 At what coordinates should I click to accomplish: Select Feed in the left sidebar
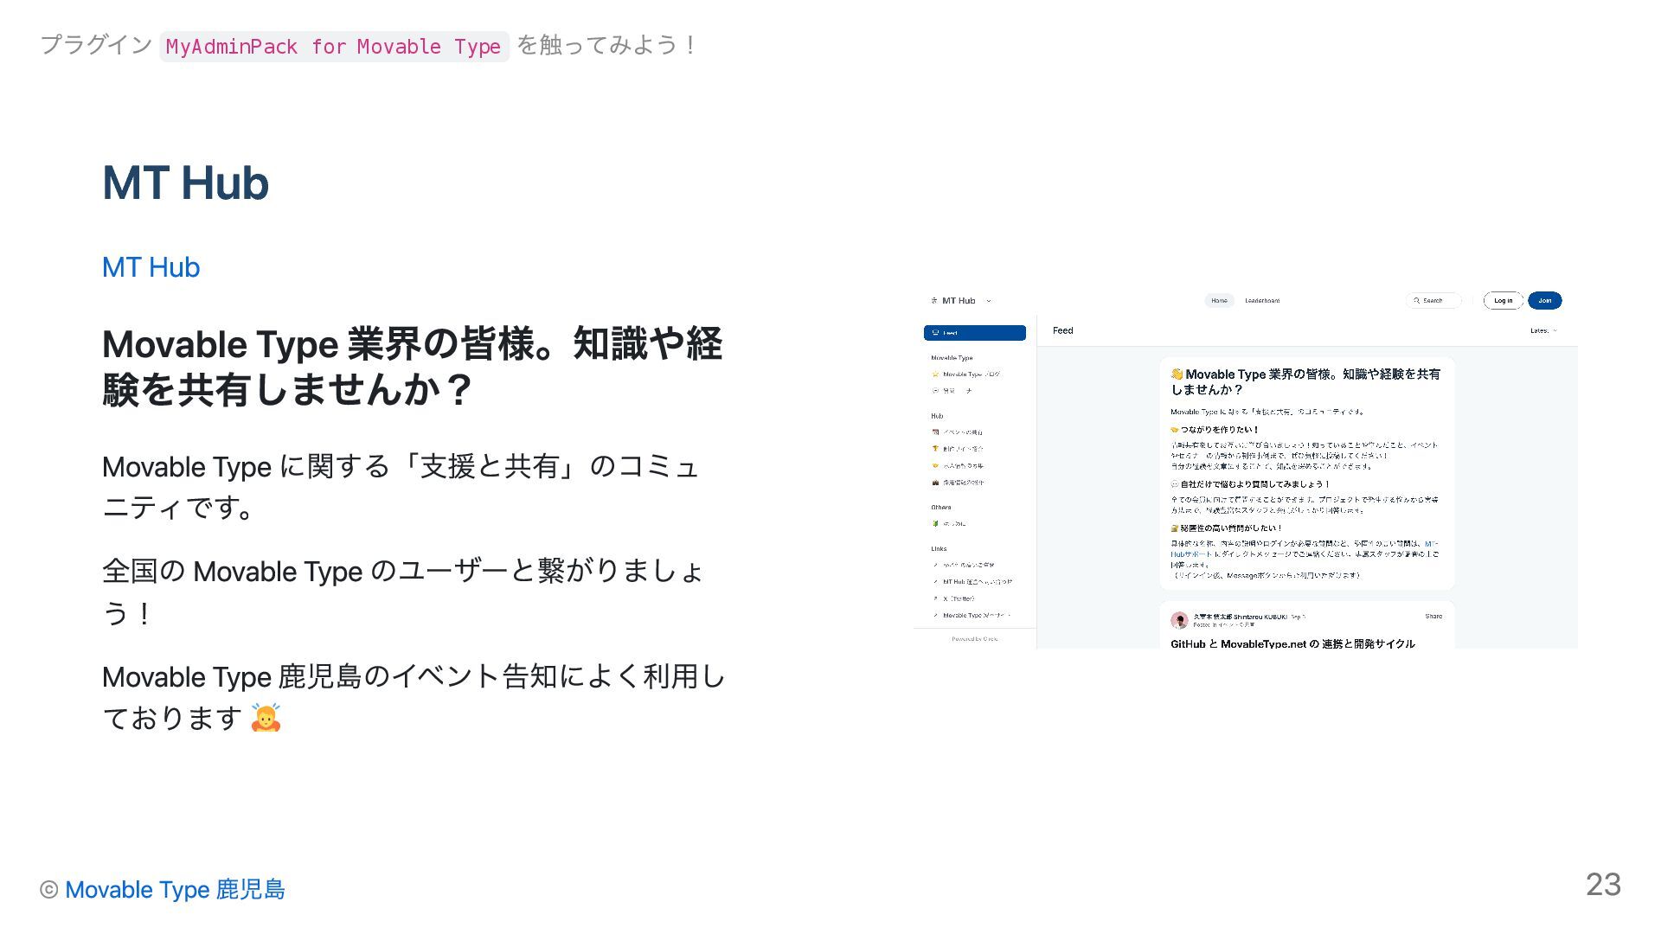pyautogui.click(x=974, y=333)
